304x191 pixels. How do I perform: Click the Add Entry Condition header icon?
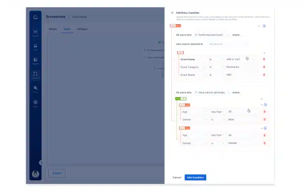(172, 13)
